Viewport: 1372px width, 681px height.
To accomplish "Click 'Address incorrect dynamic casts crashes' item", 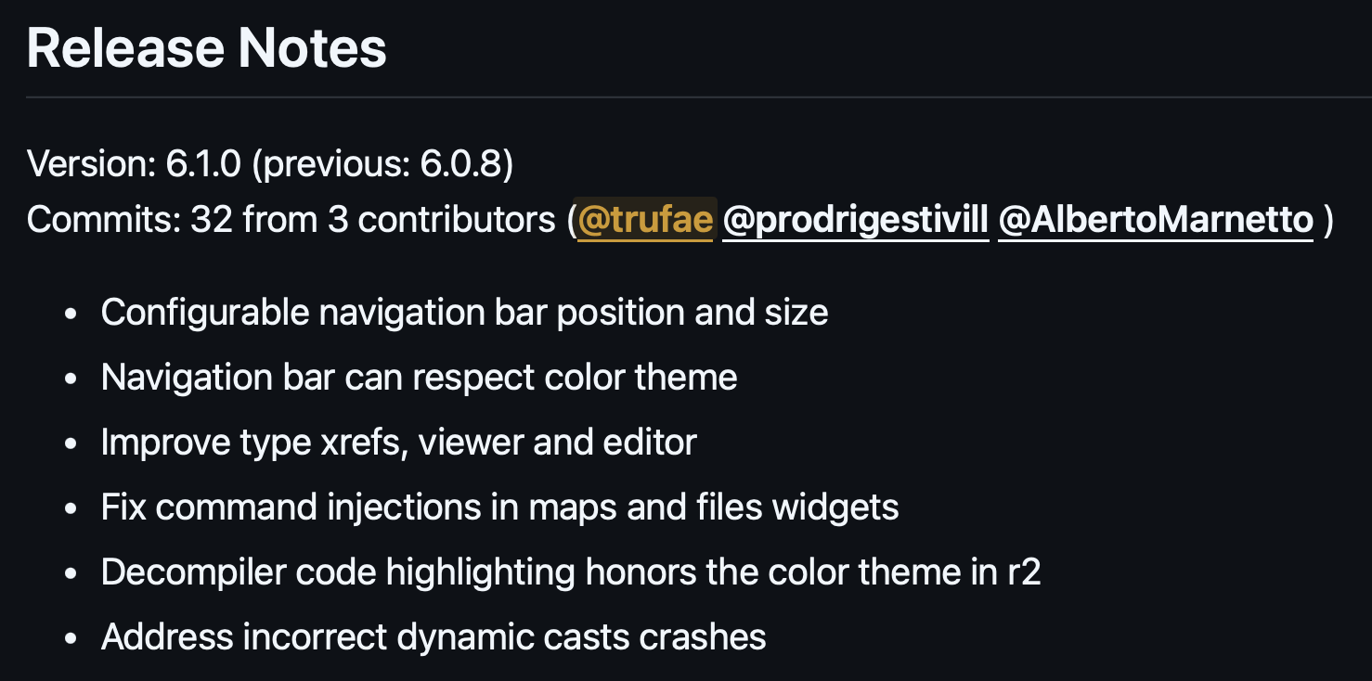I will coord(434,637).
